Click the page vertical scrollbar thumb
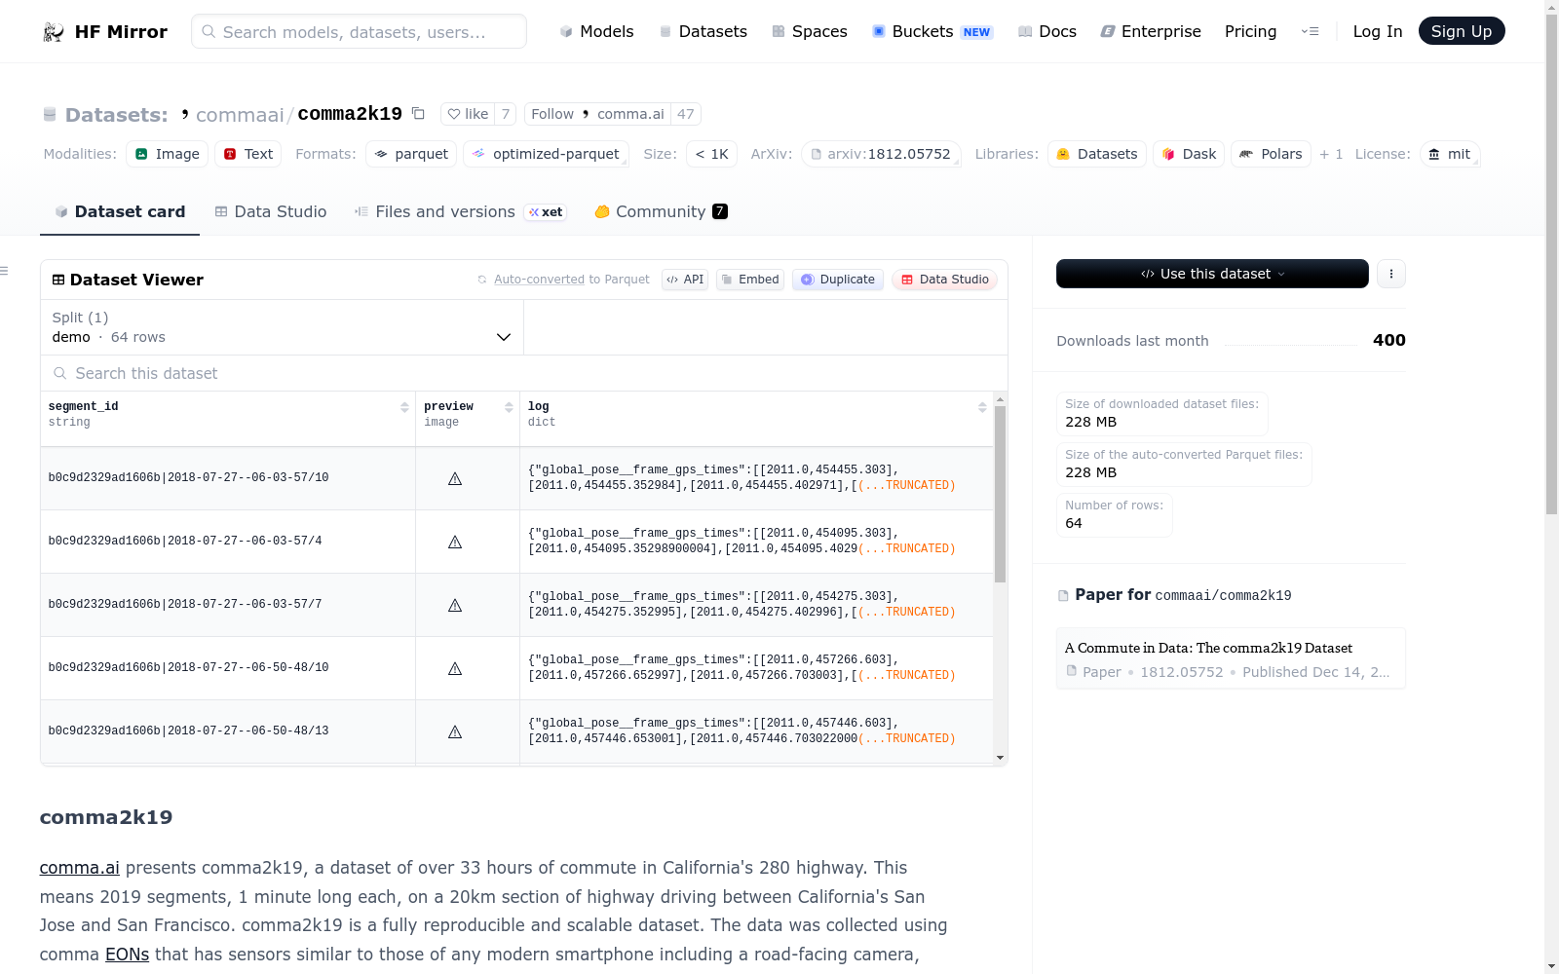Viewport: 1559px width, 974px height. [1551, 263]
